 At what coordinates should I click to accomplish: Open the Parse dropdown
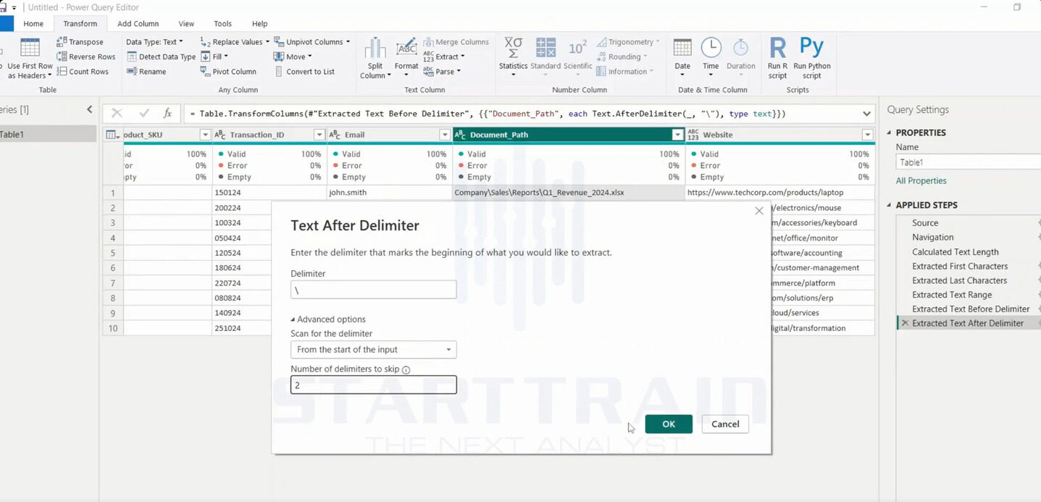point(442,72)
